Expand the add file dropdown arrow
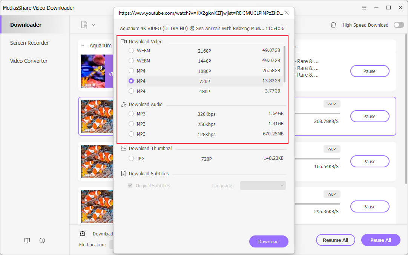Screen dimensions: 408x255 click(x=94, y=25)
